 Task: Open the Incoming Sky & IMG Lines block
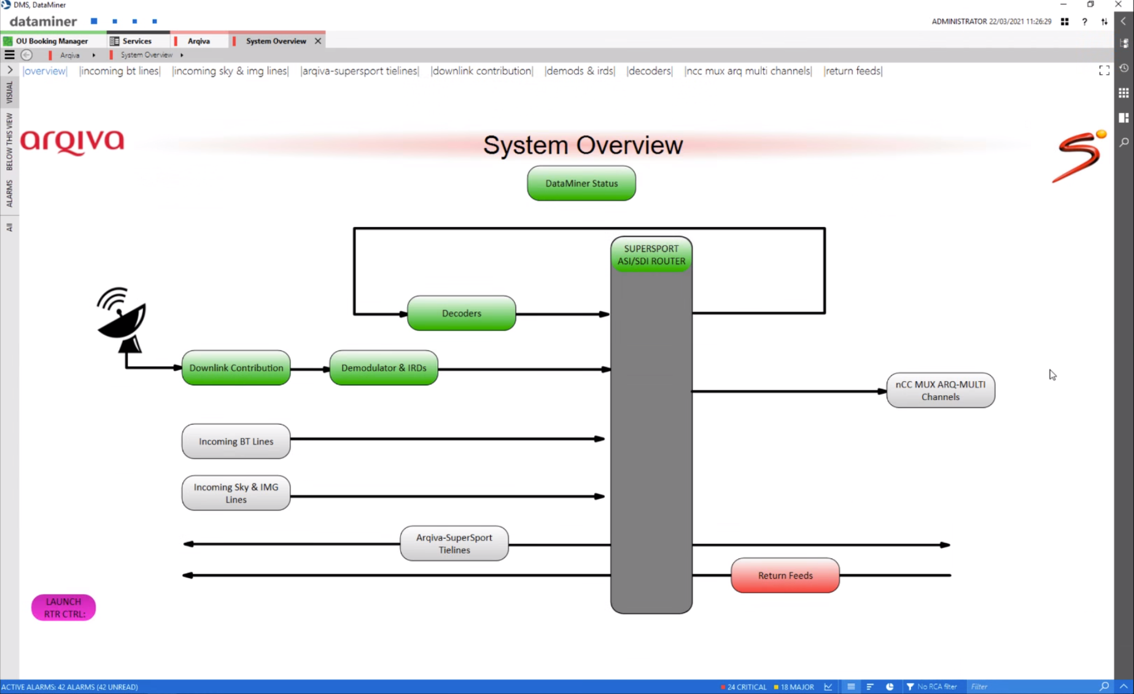coord(236,493)
